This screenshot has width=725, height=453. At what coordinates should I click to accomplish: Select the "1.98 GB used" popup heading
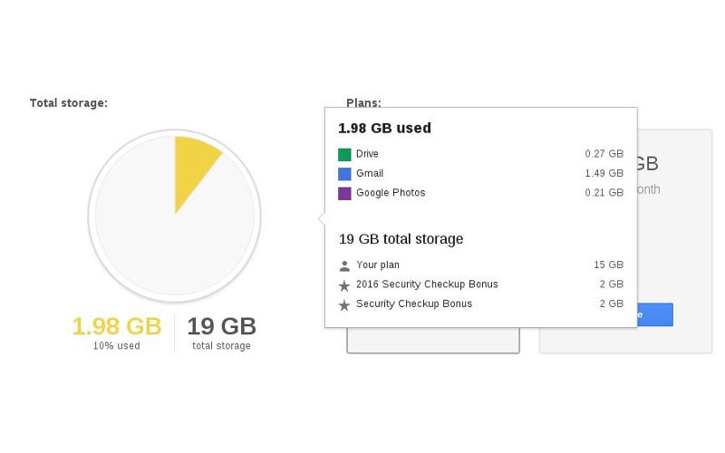pos(384,129)
